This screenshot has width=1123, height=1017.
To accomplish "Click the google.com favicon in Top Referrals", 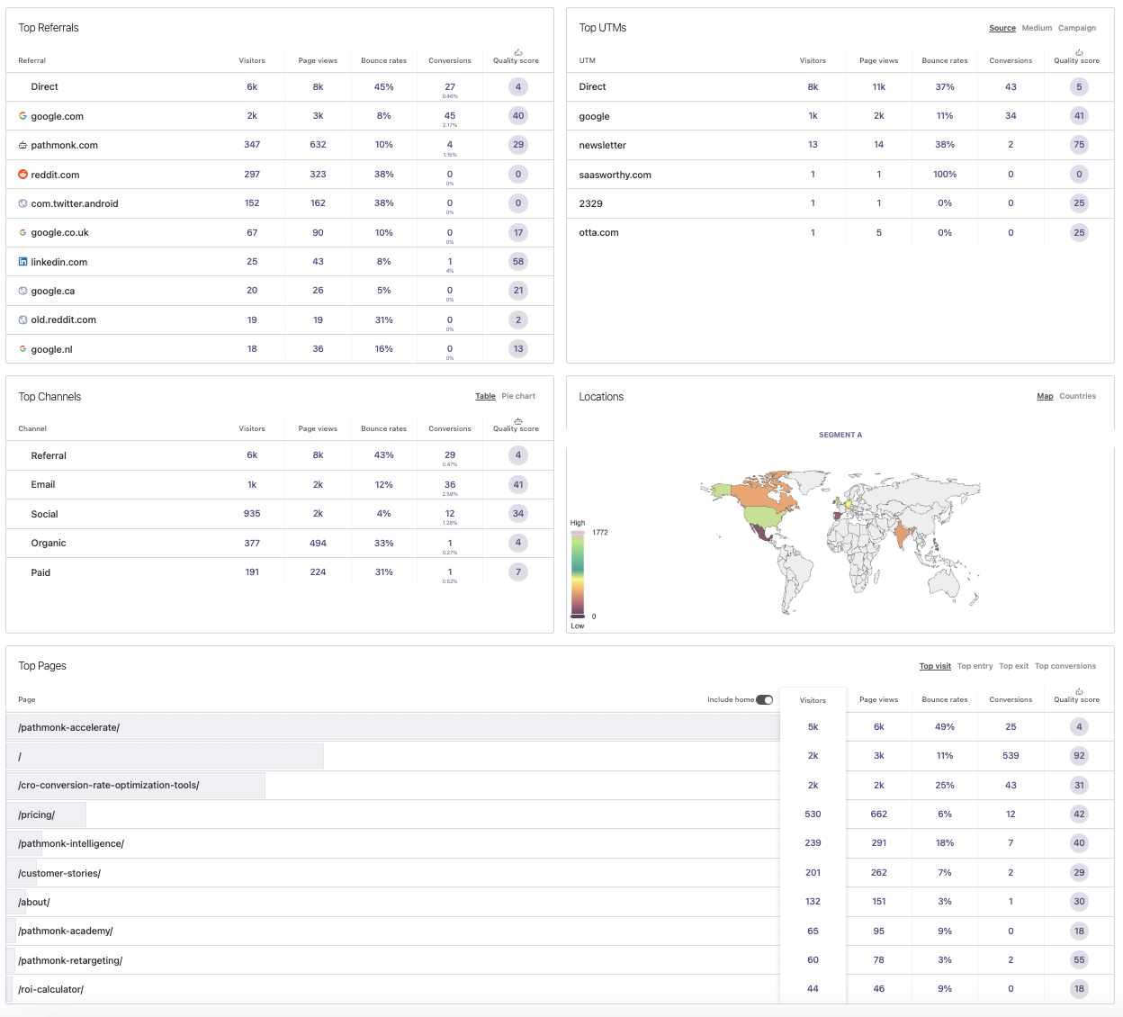I will pyautogui.click(x=22, y=116).
